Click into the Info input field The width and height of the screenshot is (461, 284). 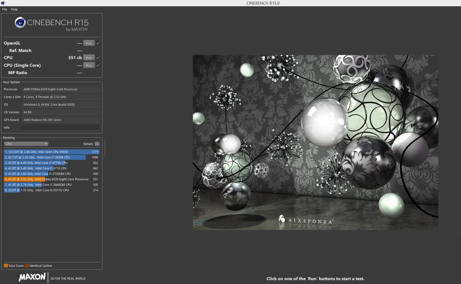tap(61, 127)
